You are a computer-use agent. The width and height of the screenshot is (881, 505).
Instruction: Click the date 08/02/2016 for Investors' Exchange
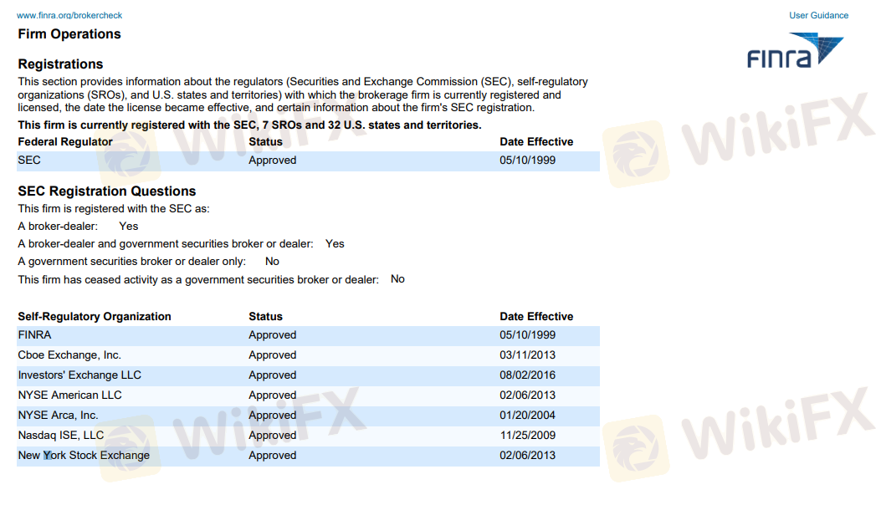pyautogui.click(x=527, y=375)
